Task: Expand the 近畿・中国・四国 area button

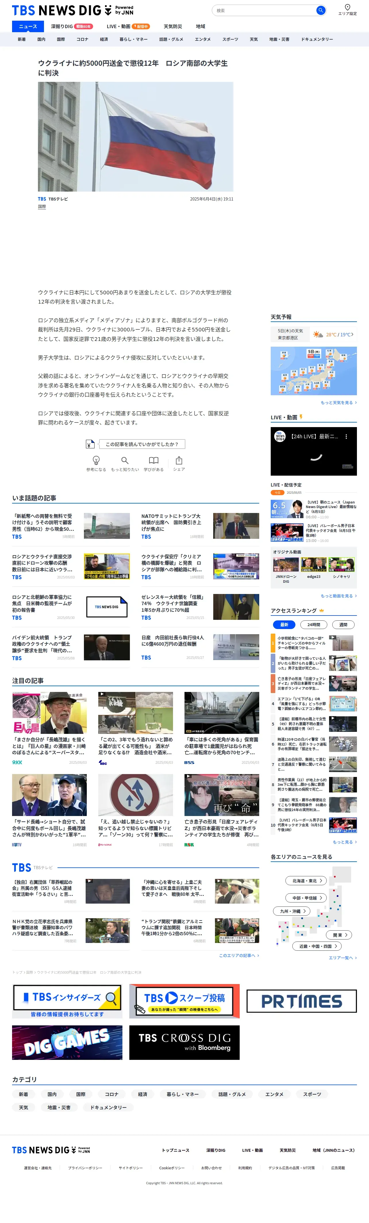Action: pos(317,946)
